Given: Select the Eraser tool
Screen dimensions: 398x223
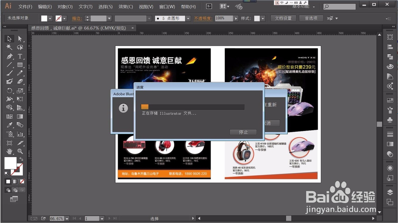Looking at the screenshot, I should pos(20,81).
